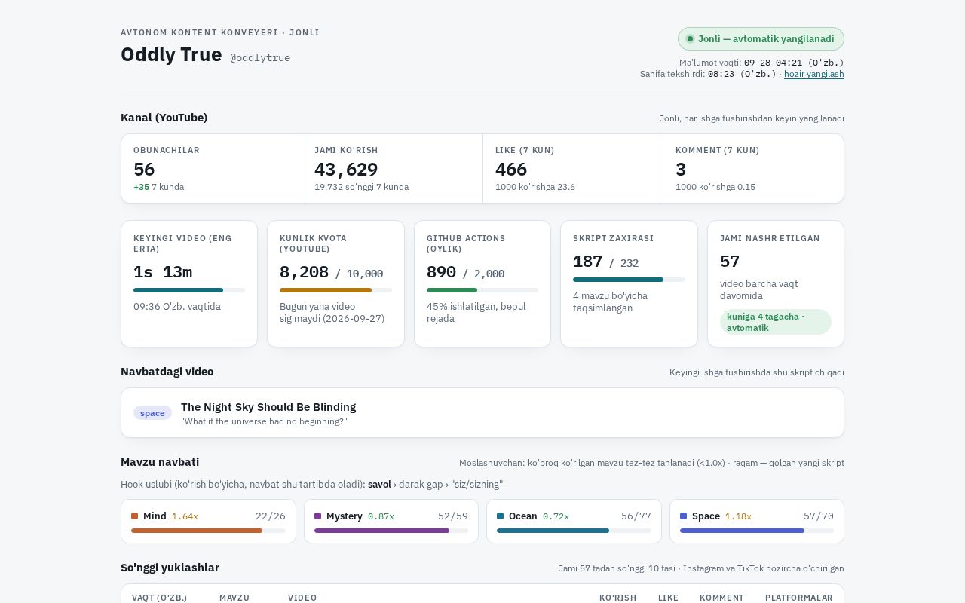Click the 'space' tag pill
The image size is (965, 603).
(152, 413)
